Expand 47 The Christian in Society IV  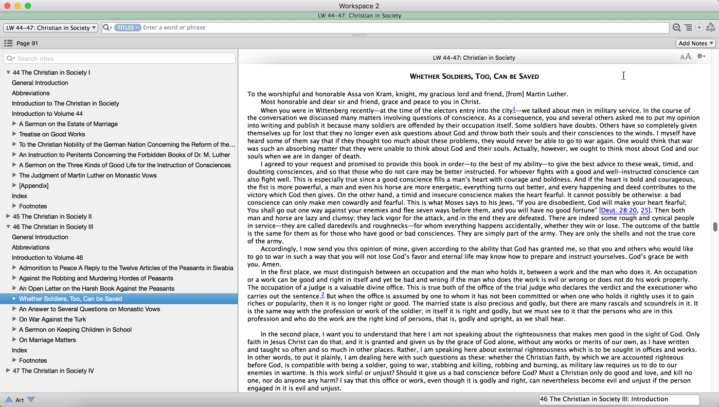(x=8, y=371)
